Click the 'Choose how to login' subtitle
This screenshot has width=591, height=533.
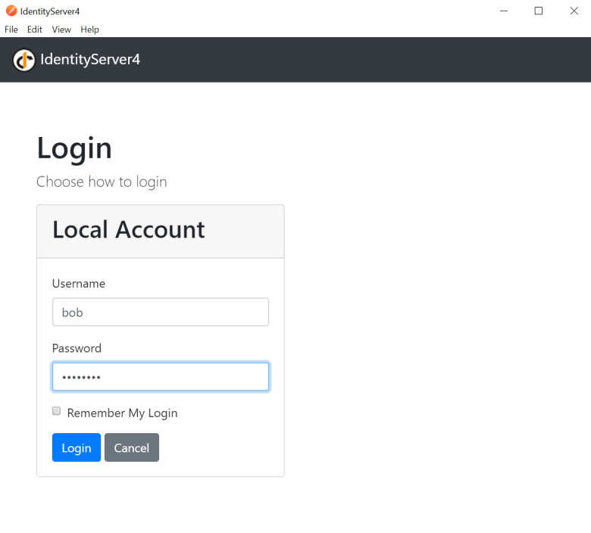pyautogui.click(x=102, y=182)
